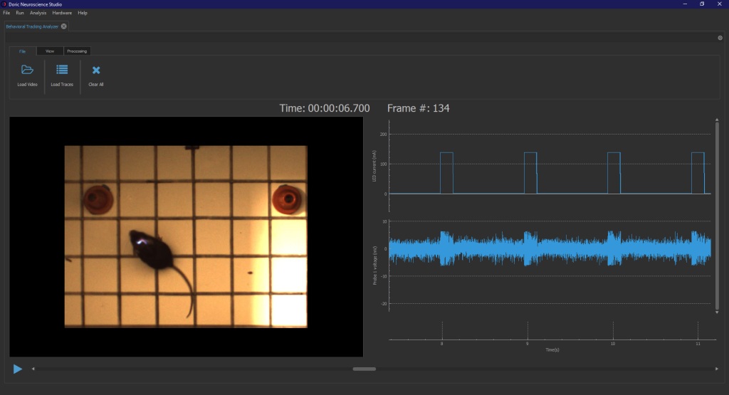Close the Behavioral Tracking Analyzer tab

64,26
